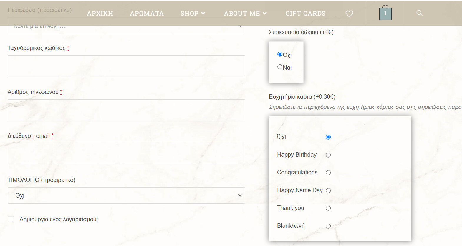Open the GIFT CARDS link
The height and width of the screenshot is (246, 462).
coord(305,14)
